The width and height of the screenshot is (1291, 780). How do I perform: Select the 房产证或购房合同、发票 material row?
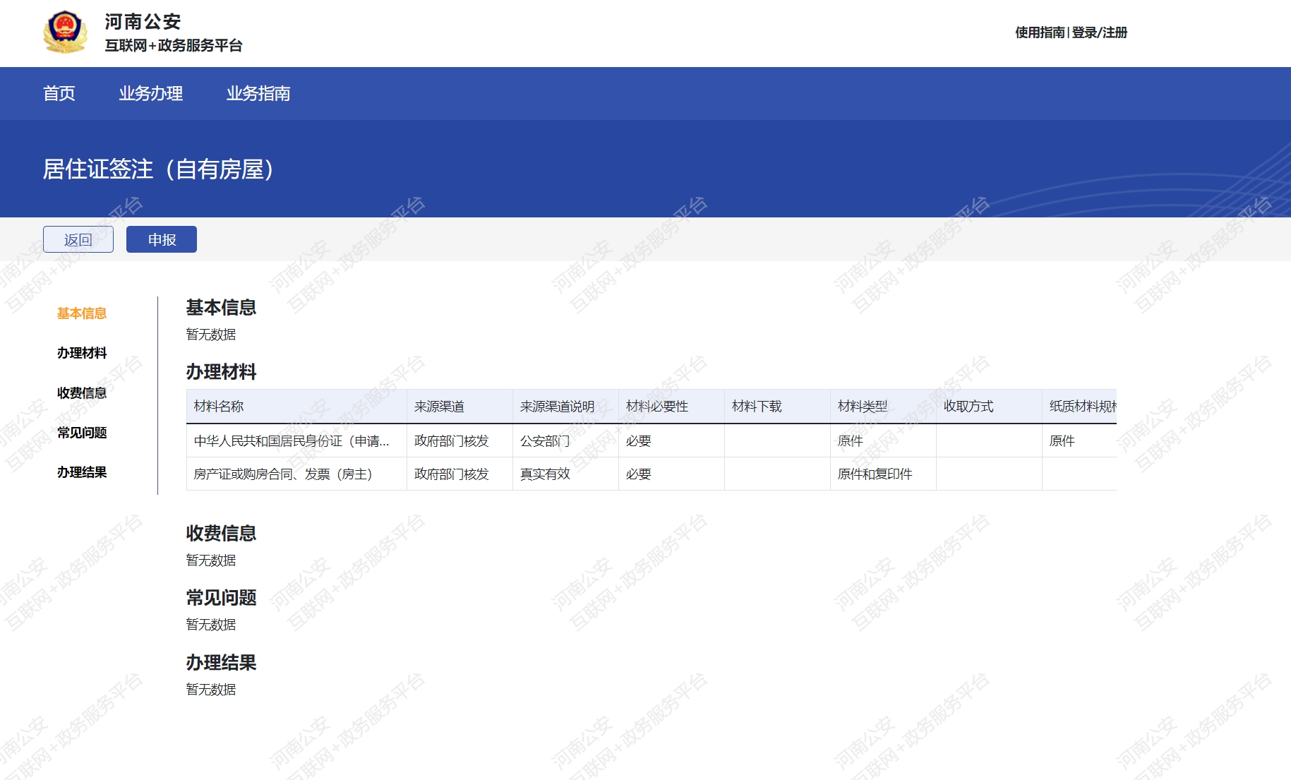click(x=283, y=474)
